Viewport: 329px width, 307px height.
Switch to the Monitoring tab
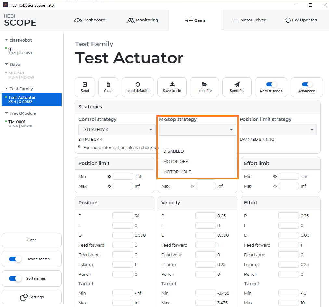pyautogui.click(x=142, y=20)
